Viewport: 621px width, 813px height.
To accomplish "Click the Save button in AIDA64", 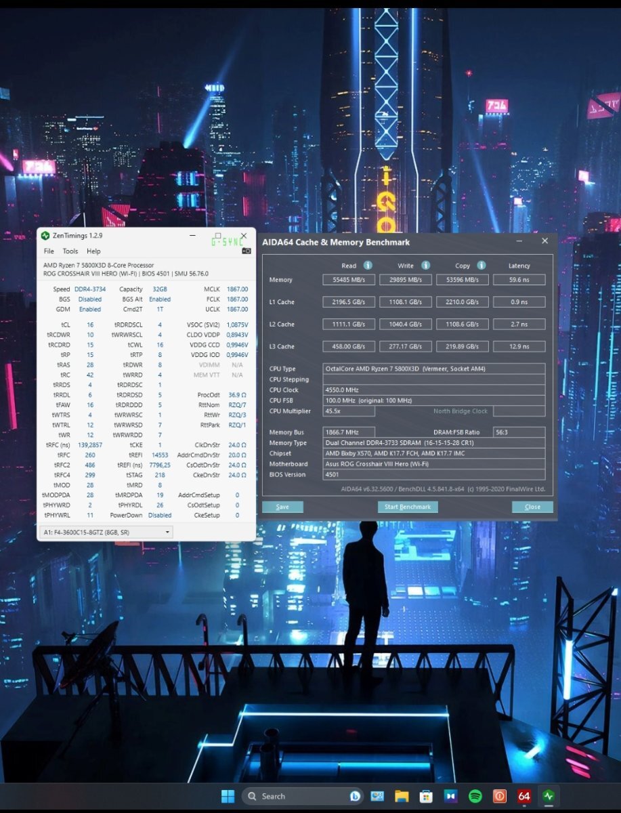I will tap(282, 507).
